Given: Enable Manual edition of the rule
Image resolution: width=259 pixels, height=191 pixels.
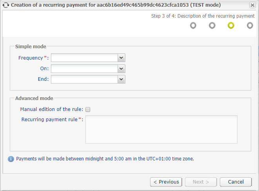Looking at the screenshot, I should pos(88,109).
